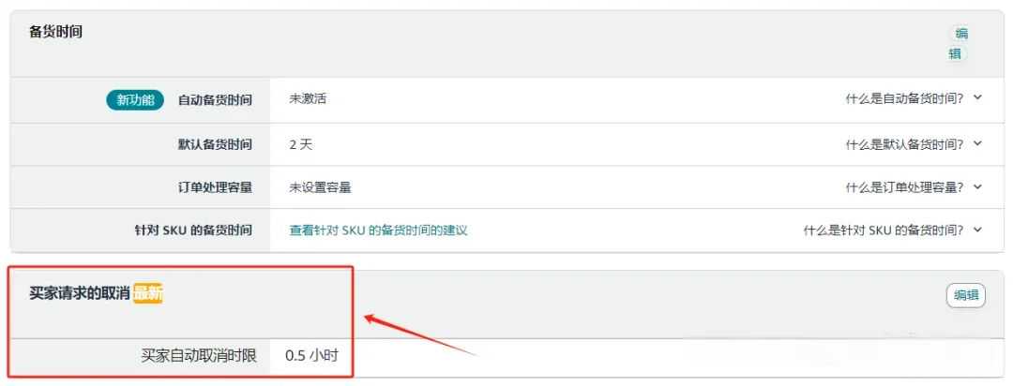Screen dimensions: 1013x386
Task: Select the 未激活 status value
Action: 308,99
